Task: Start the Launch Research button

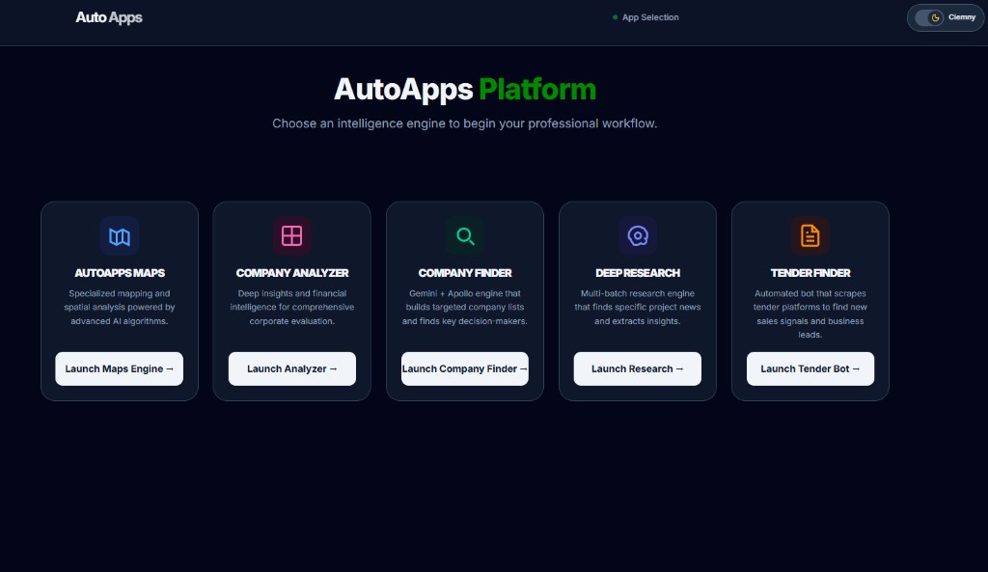Action: coord(638,368)
